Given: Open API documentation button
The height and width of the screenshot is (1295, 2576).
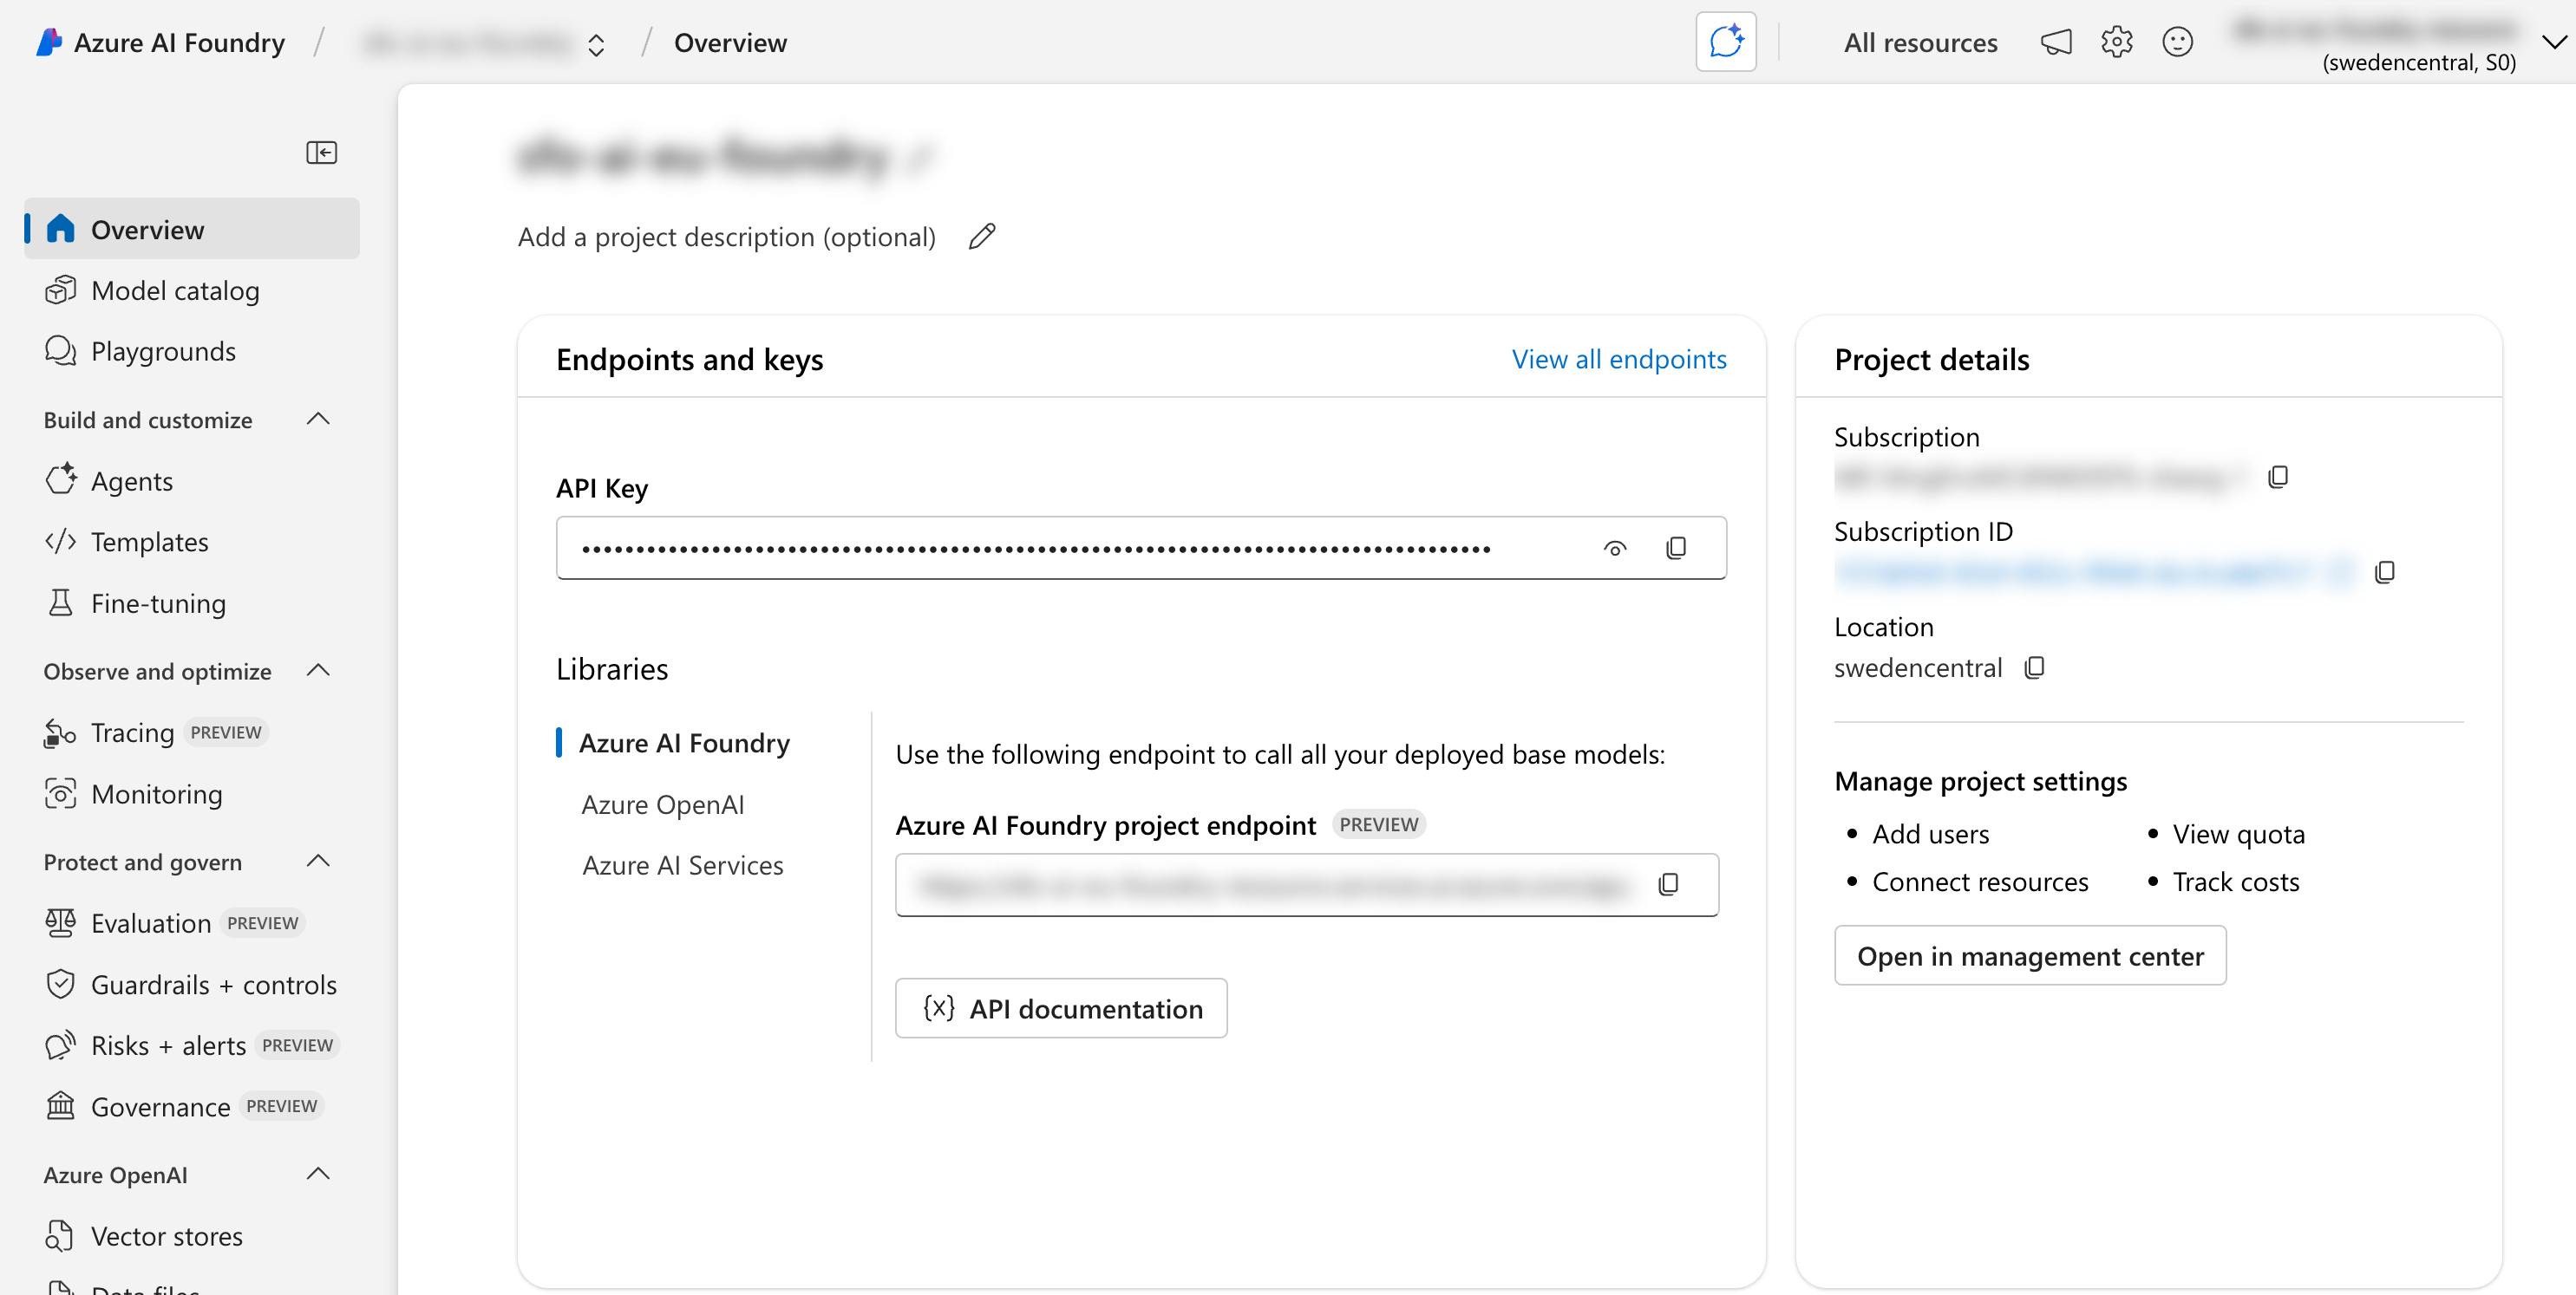Looking at the screenshot, I should 1061,1008.
